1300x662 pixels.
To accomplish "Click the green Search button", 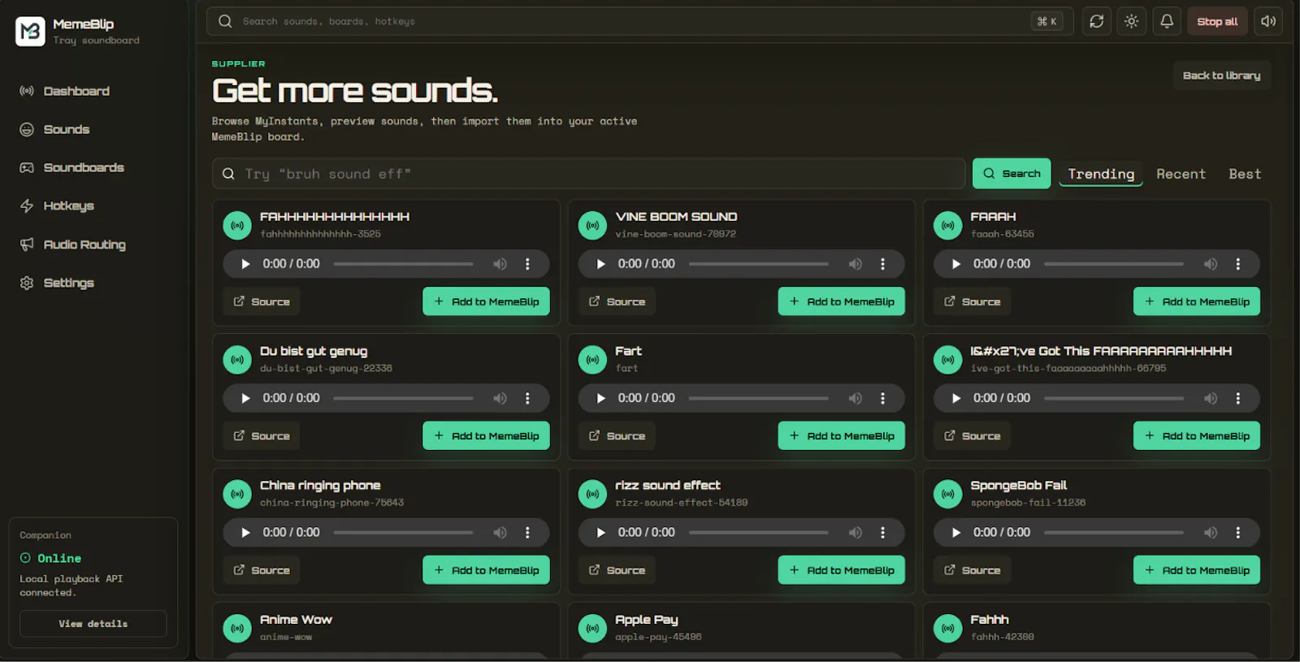I will click(x=1012, y=174).
